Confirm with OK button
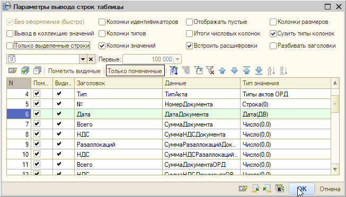Image resolution: width=346 pixels, height=197 pixels. 301,189
